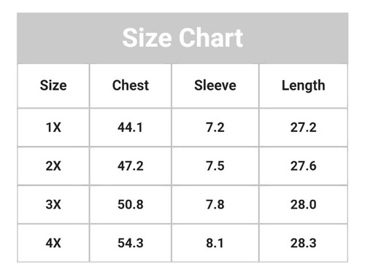Click sleeve value 7.5
The image size is (365, 275).
click(215, 166)
